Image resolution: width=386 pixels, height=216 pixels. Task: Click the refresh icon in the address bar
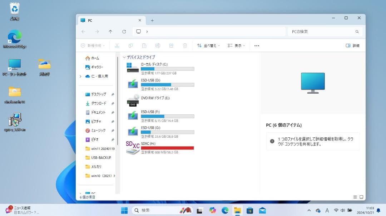point(124,31)
